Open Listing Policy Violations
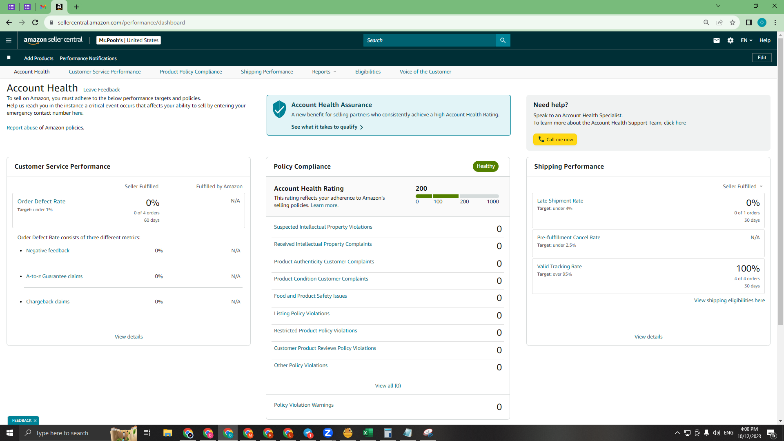Image resolution: width=784 pixels, height=441 pixels. tap(302, 313)
